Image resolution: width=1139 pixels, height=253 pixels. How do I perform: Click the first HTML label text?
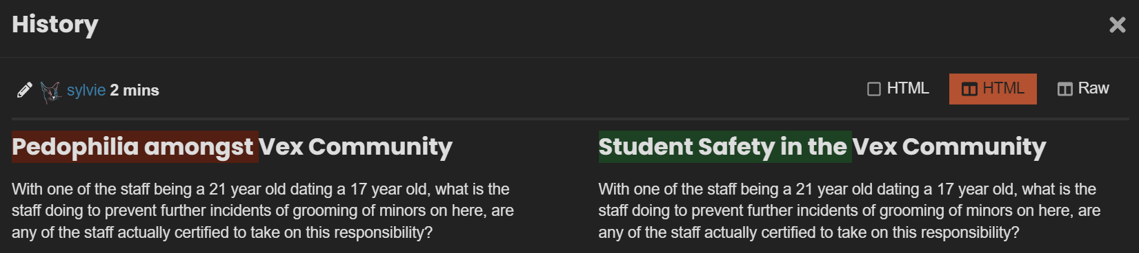click(x=908, y=89)
